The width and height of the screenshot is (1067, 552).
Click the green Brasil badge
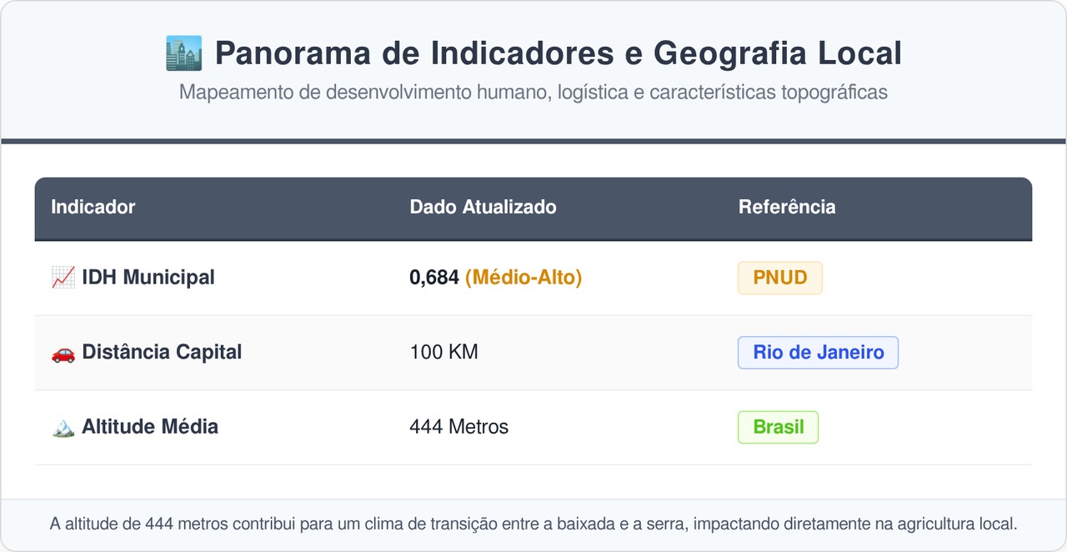778,428
